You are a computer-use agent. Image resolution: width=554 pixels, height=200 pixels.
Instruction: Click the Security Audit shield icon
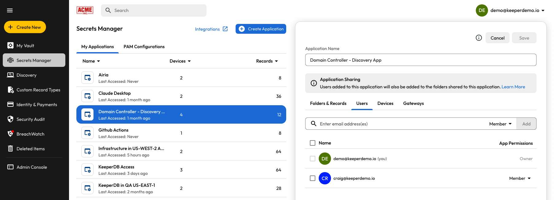click(10, 119)
